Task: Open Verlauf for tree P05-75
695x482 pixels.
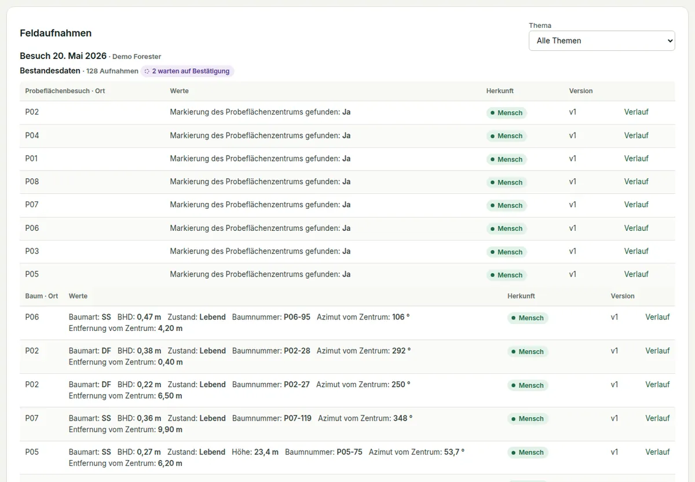Action: tap(657, 452)
